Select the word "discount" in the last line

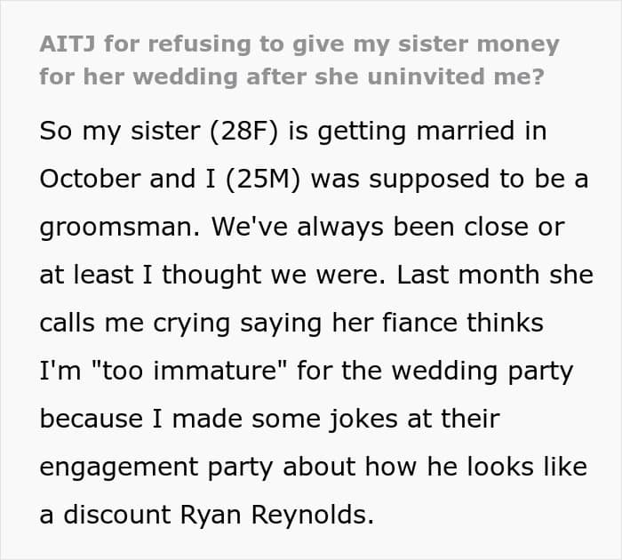coord(117,514)
